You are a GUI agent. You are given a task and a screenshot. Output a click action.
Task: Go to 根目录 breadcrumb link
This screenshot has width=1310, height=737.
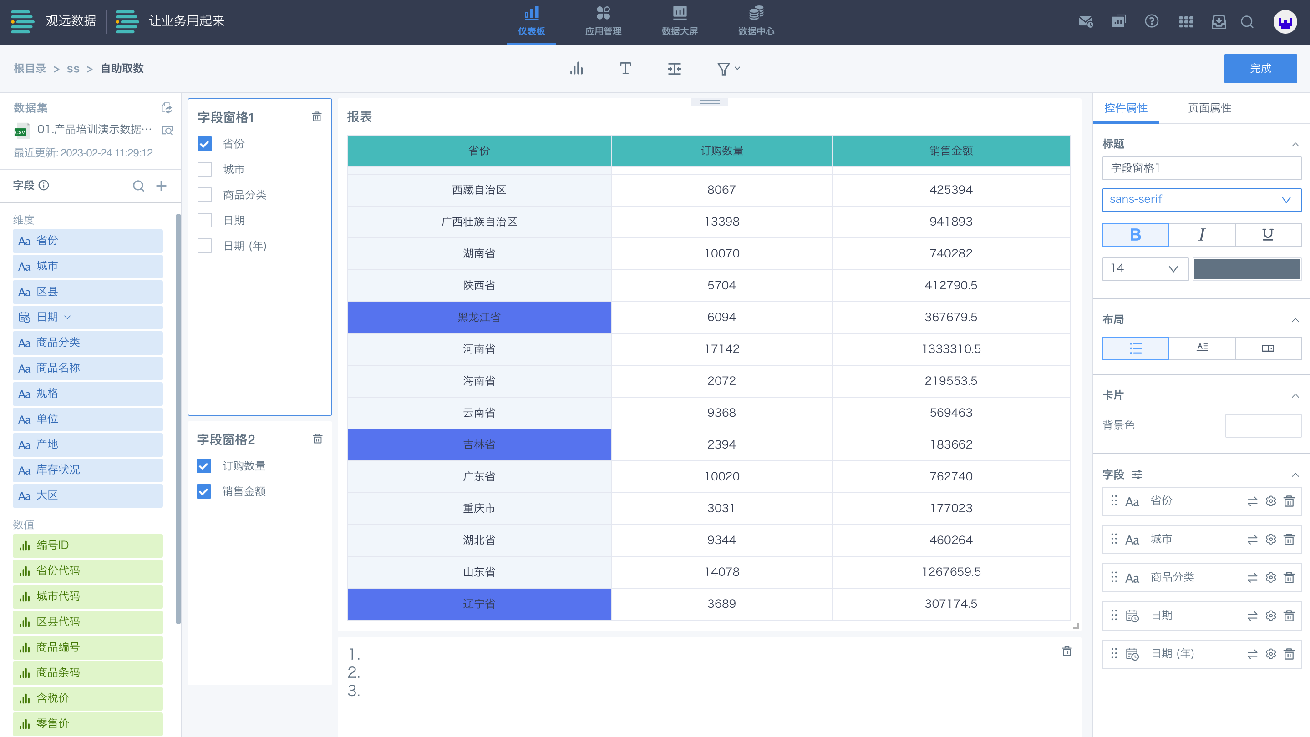coord(30,69)
